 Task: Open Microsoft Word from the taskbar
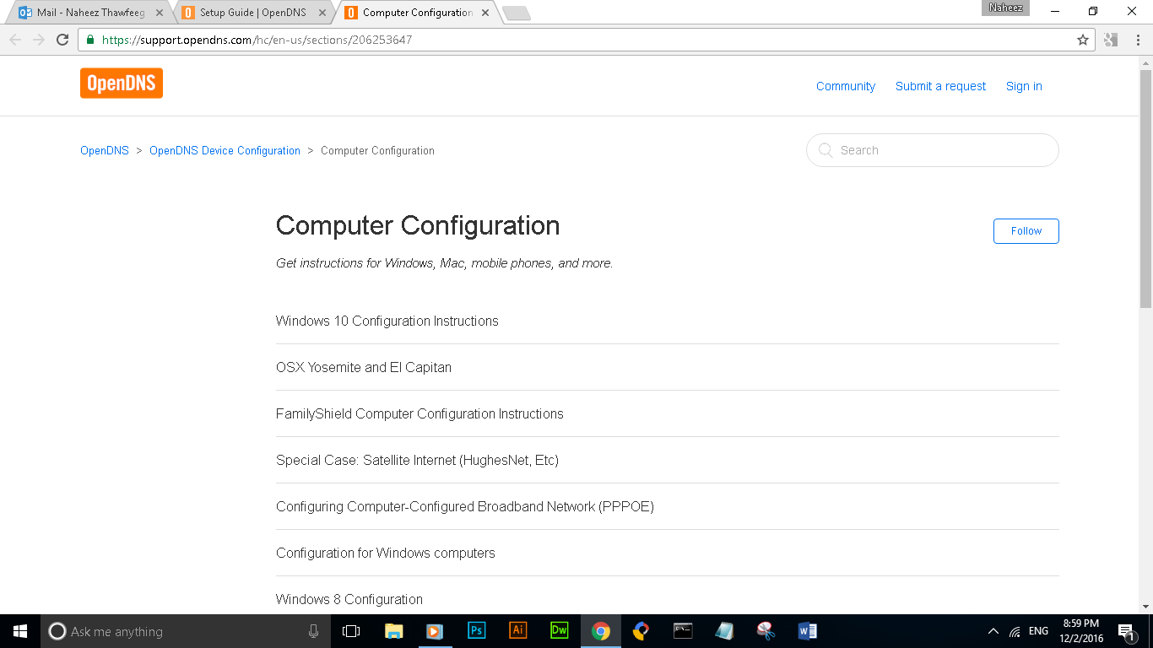tap(807, 631)
